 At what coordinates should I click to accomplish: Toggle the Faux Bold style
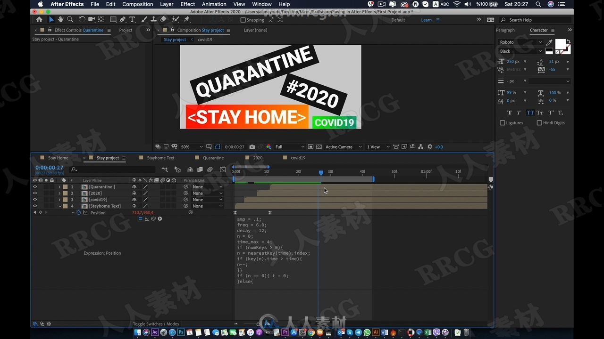coord(509,113)
